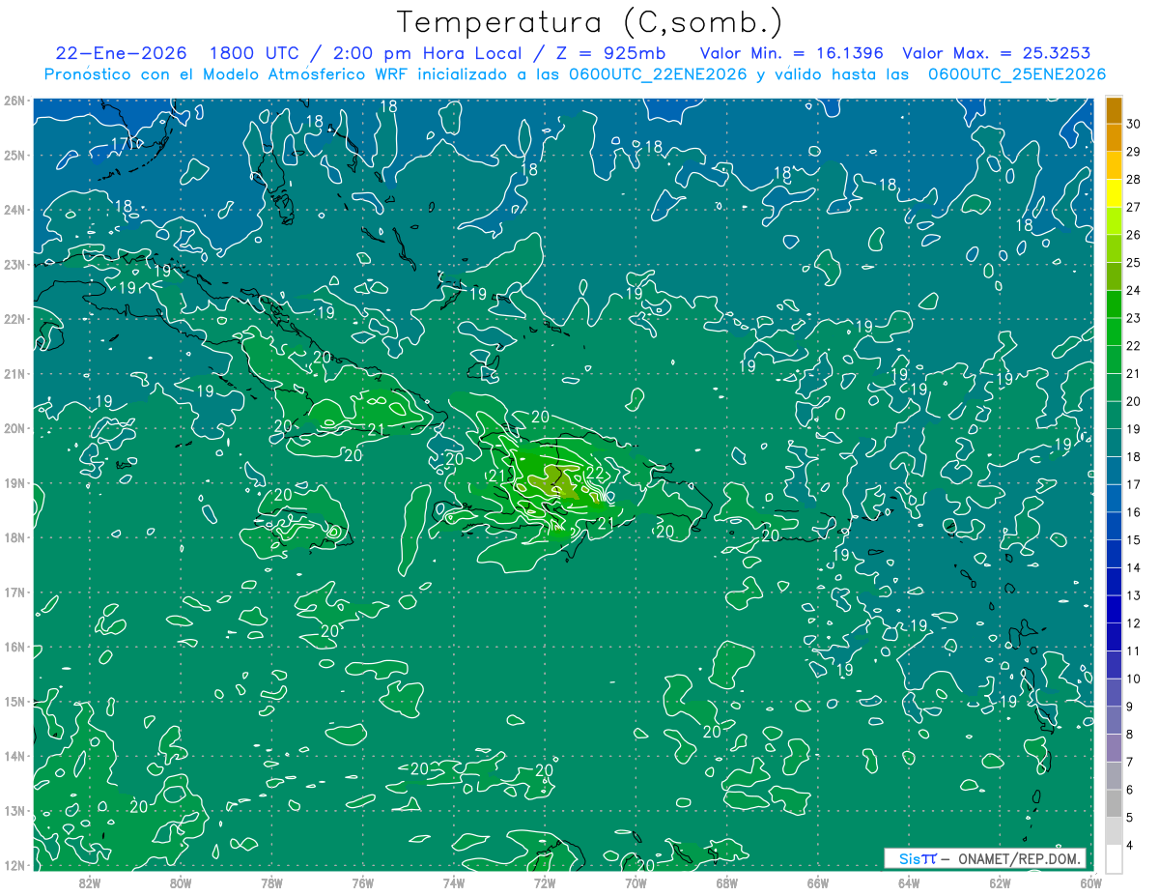Click 'Valor Min. = 16.1396' text
Screen dimensions: 1159x896
(x=793, y=53)
